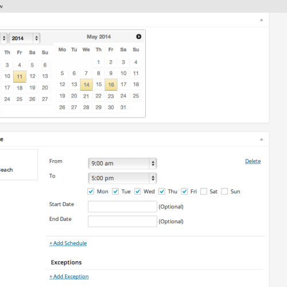Image resolution: width=287 pixels, height=287 pixels.
Task: Select May 30 in the calendar
Action: 111,107
